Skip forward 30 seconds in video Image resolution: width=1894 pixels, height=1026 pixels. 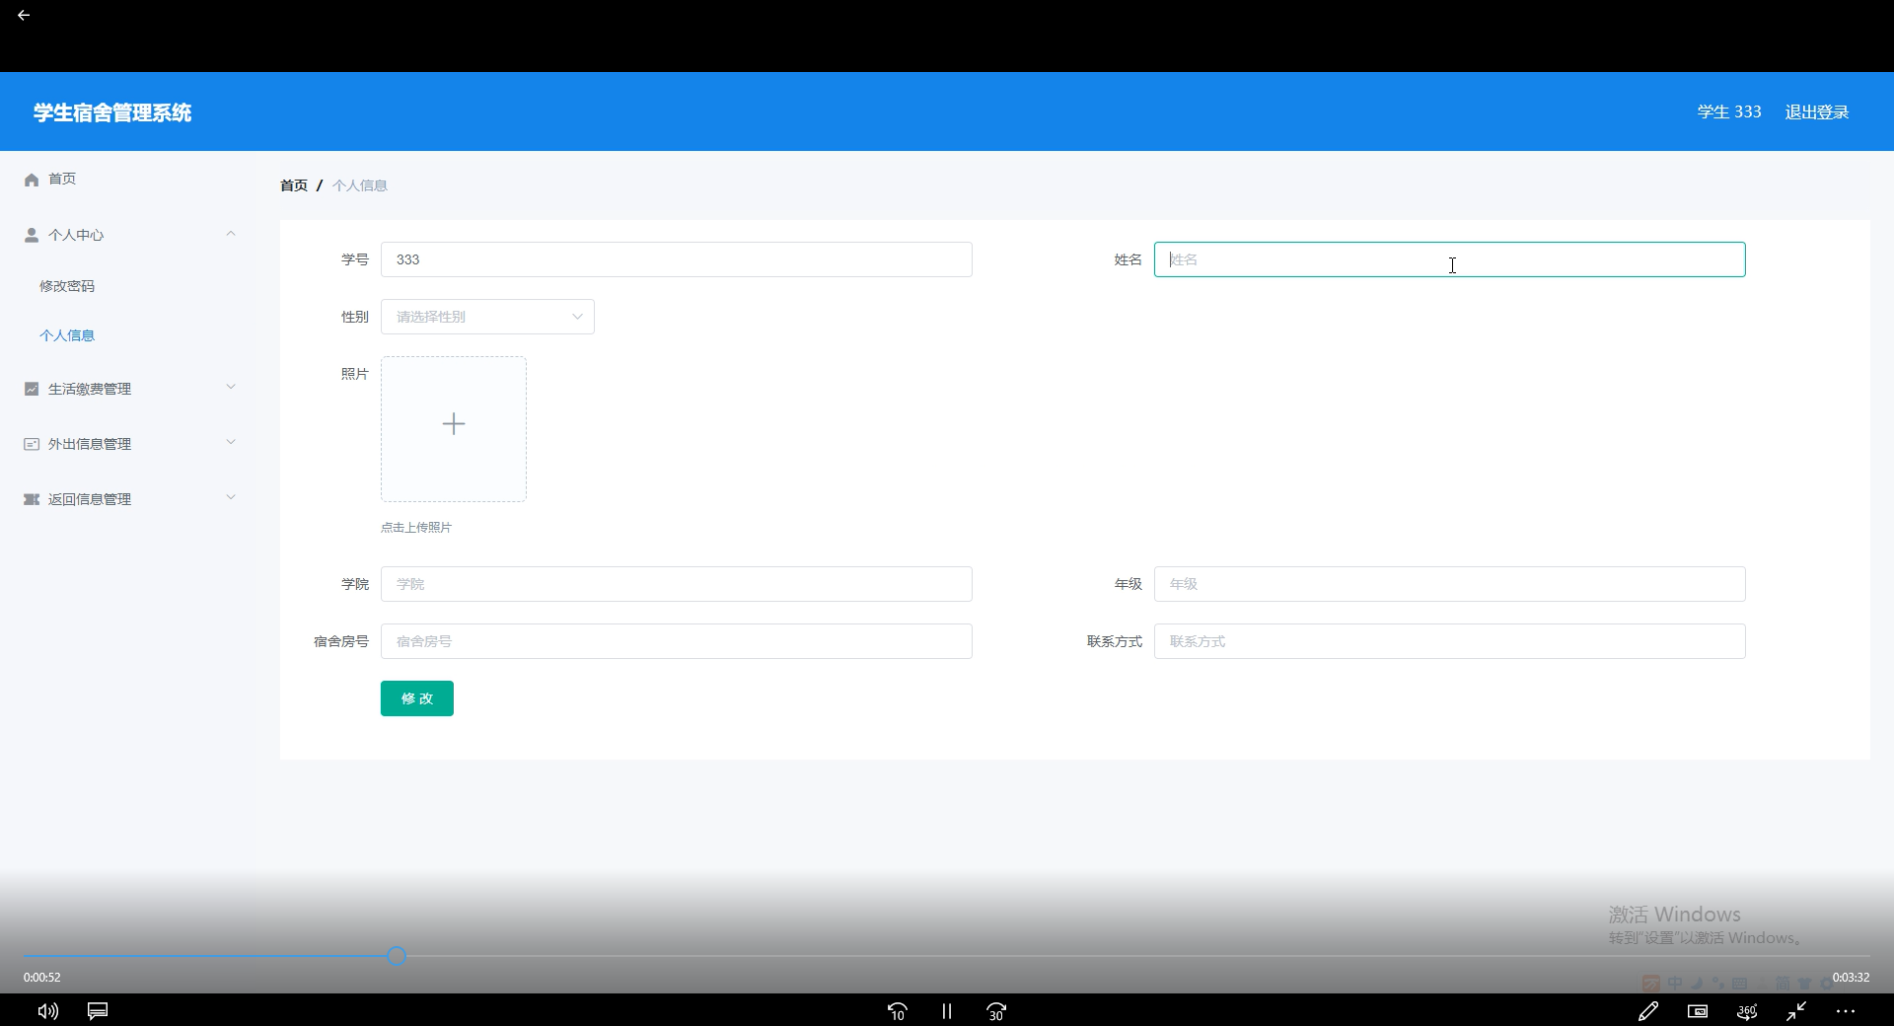click(x=996, y=1011)
